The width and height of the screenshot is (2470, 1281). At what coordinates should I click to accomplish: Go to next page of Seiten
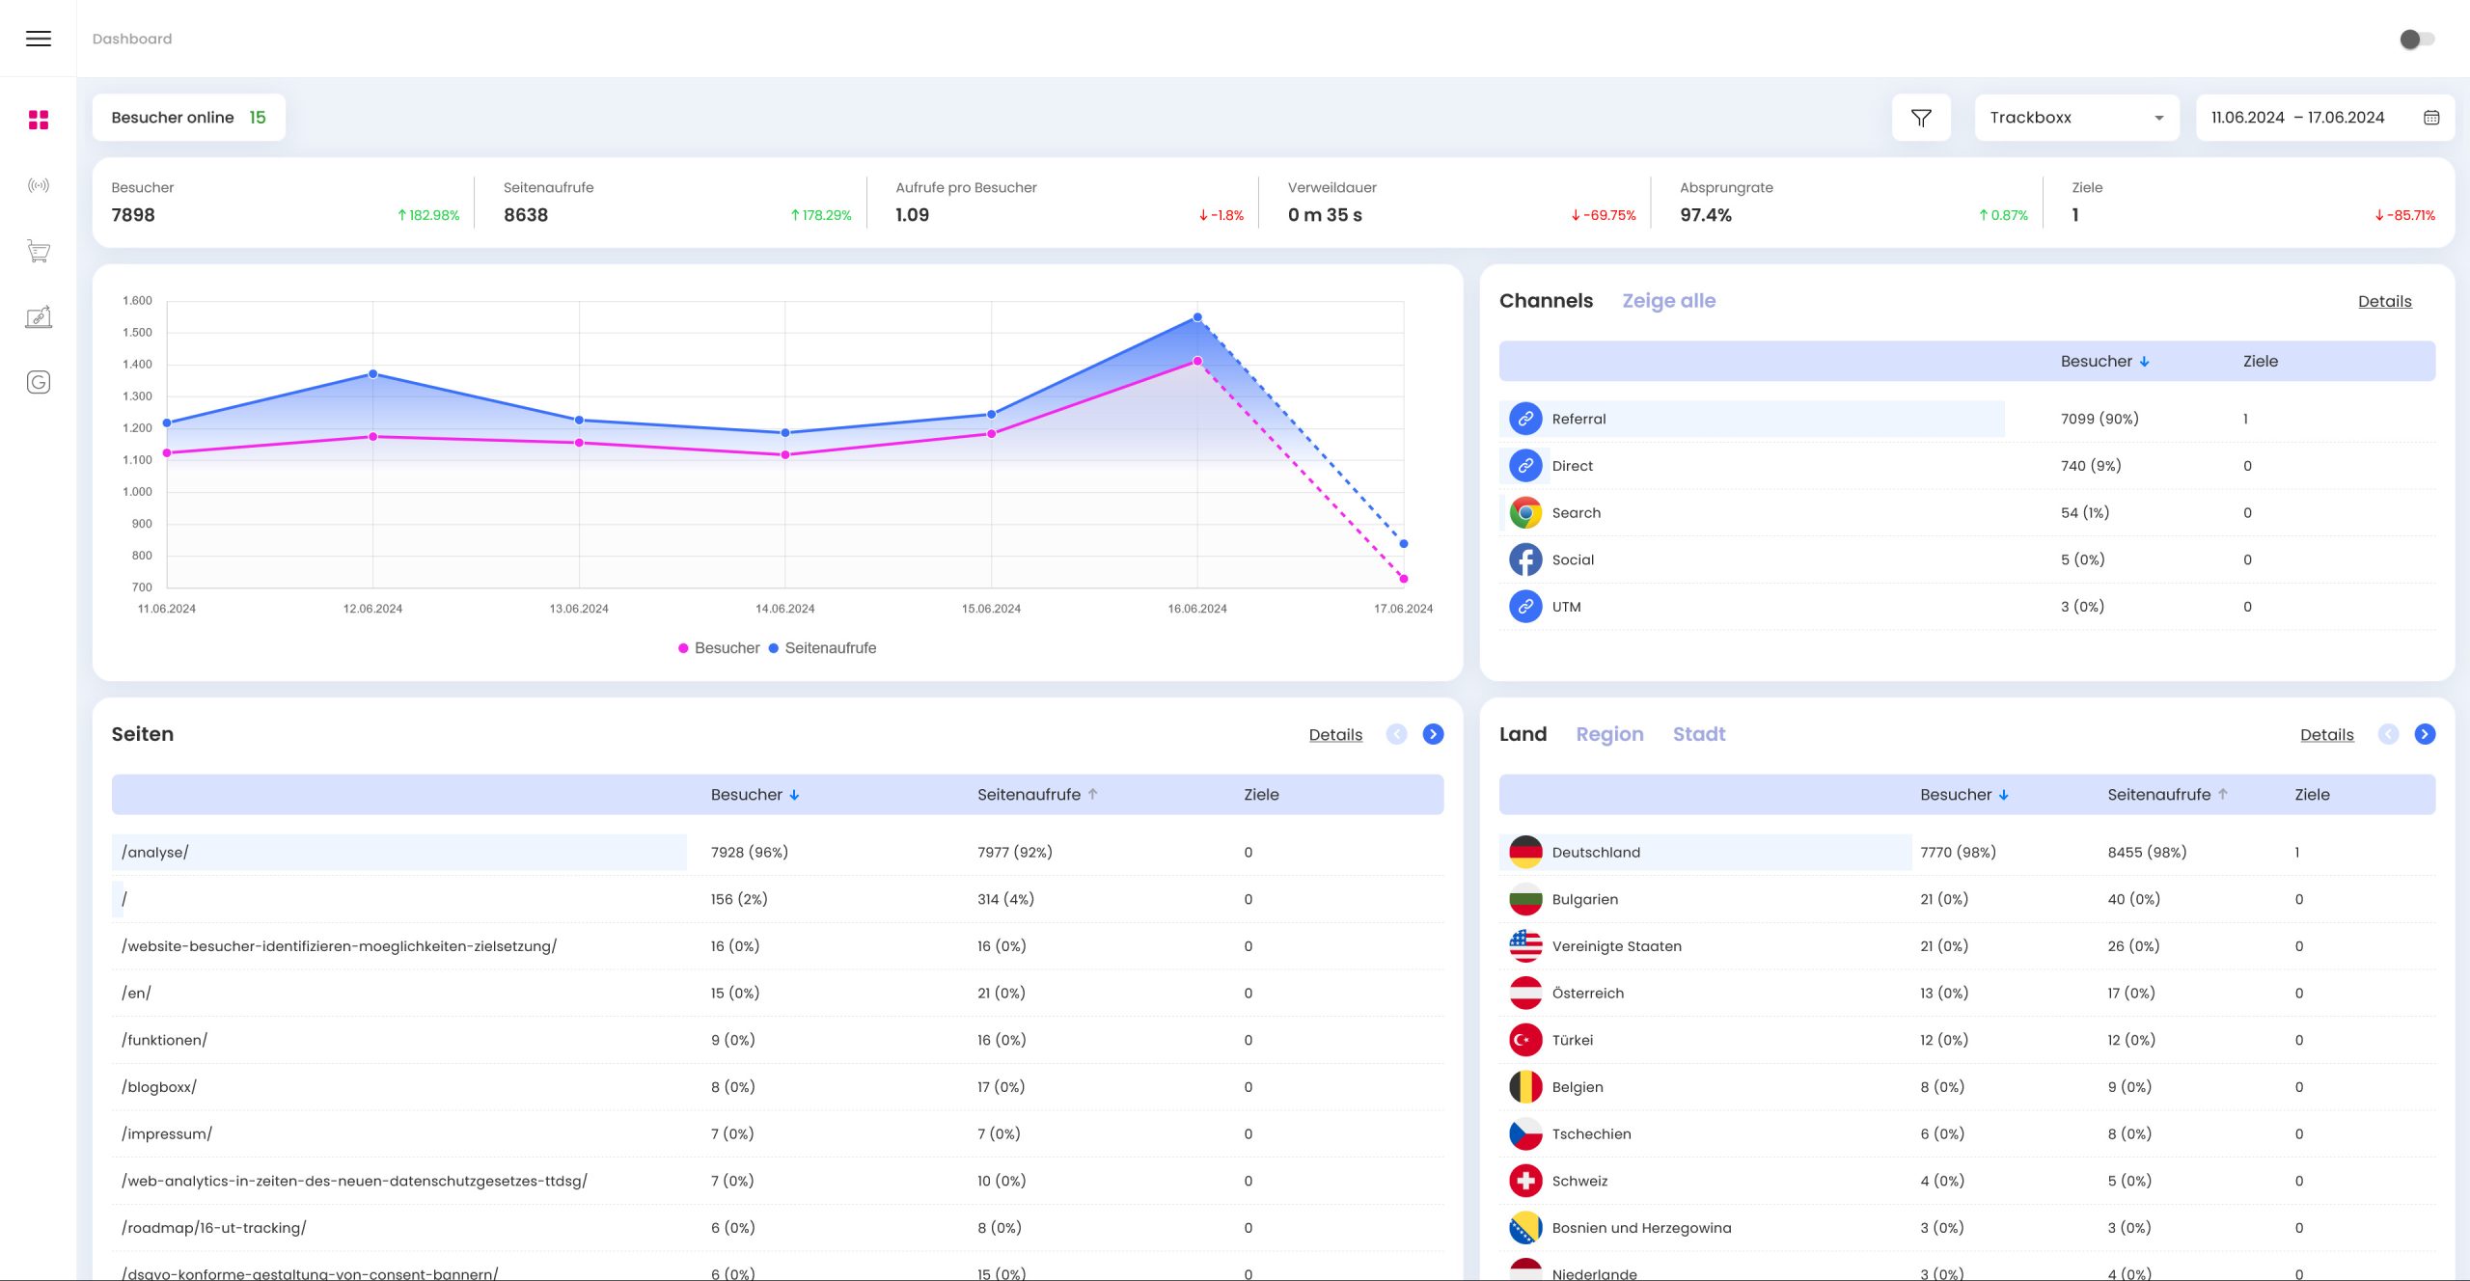(x=1433, y=734)
